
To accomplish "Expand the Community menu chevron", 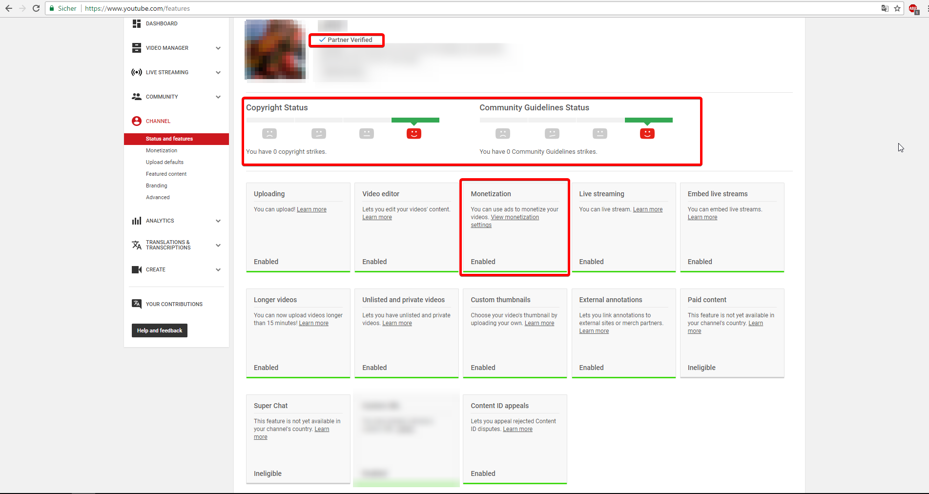I will [218, 97].
